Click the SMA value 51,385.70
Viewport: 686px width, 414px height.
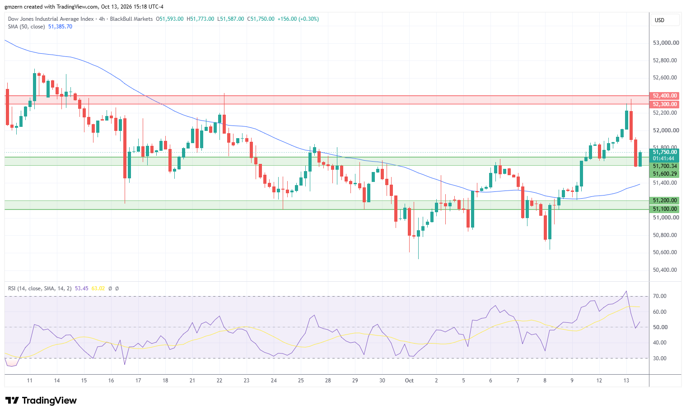(x=60, y=27)
